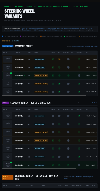
Task: Click grey heated icon in 5E0419091K row
Action: [x=53, y=92]
